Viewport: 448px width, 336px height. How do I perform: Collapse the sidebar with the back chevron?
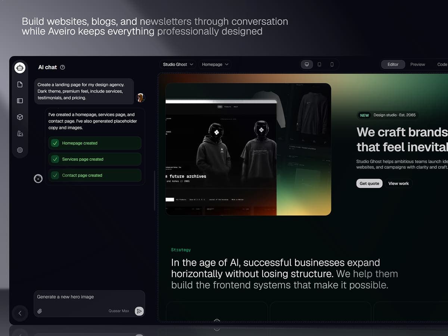pyautogui.click(x=20, y=313)
